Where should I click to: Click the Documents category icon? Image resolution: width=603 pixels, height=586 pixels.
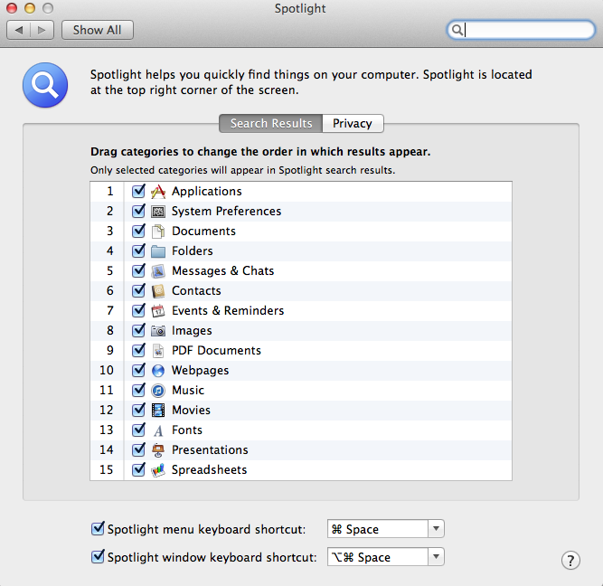[x=158, y=232]
